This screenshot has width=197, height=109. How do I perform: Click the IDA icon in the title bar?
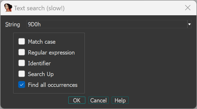9,8
